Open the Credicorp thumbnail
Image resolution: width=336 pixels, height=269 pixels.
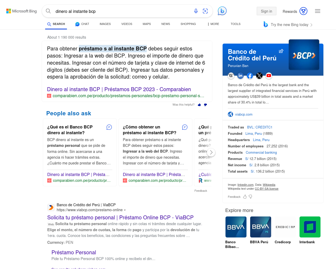[285, 227]
